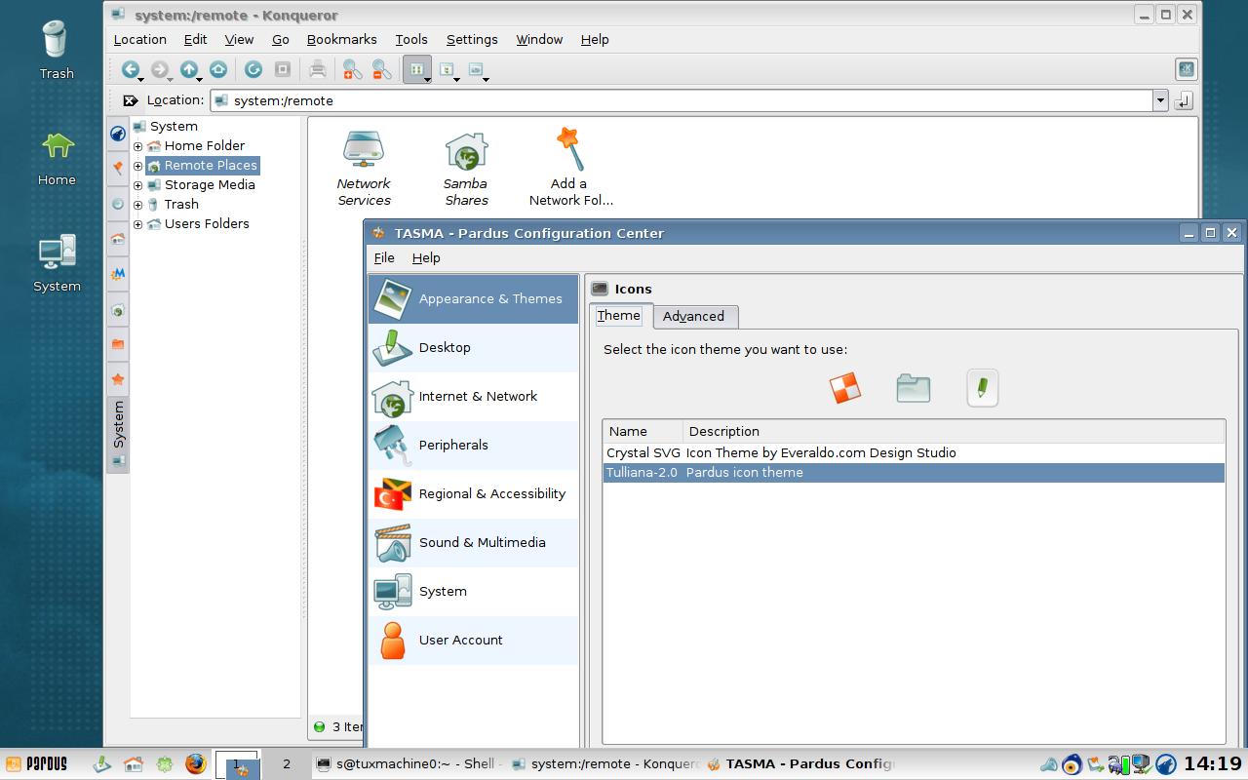This screenshot has height=780, width=1248.
Task: Expand the Trash tree node
Action: [x=137, y=205]
